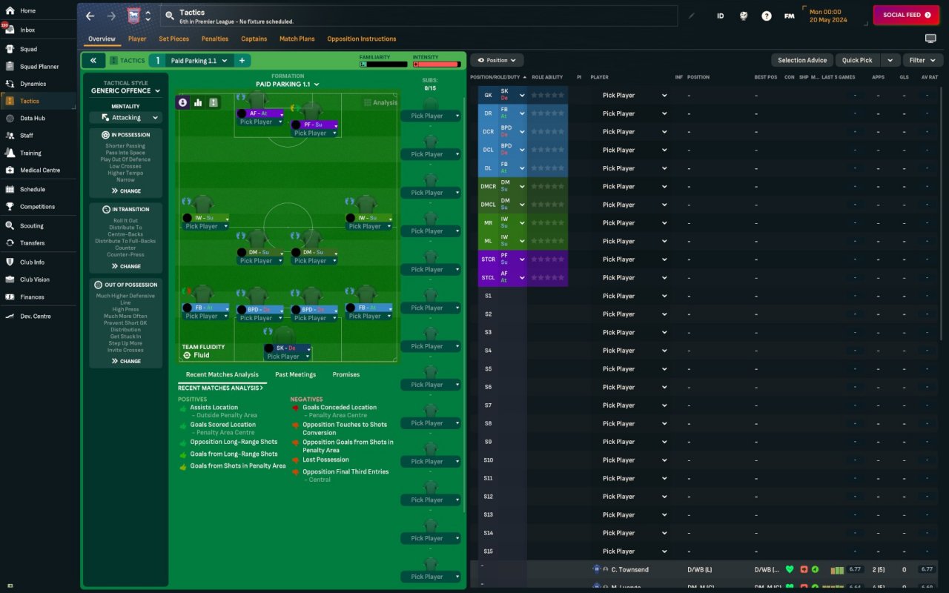The image size is (949, 593).
Task: Switch to the Promises tab
Action: [346, 375]
